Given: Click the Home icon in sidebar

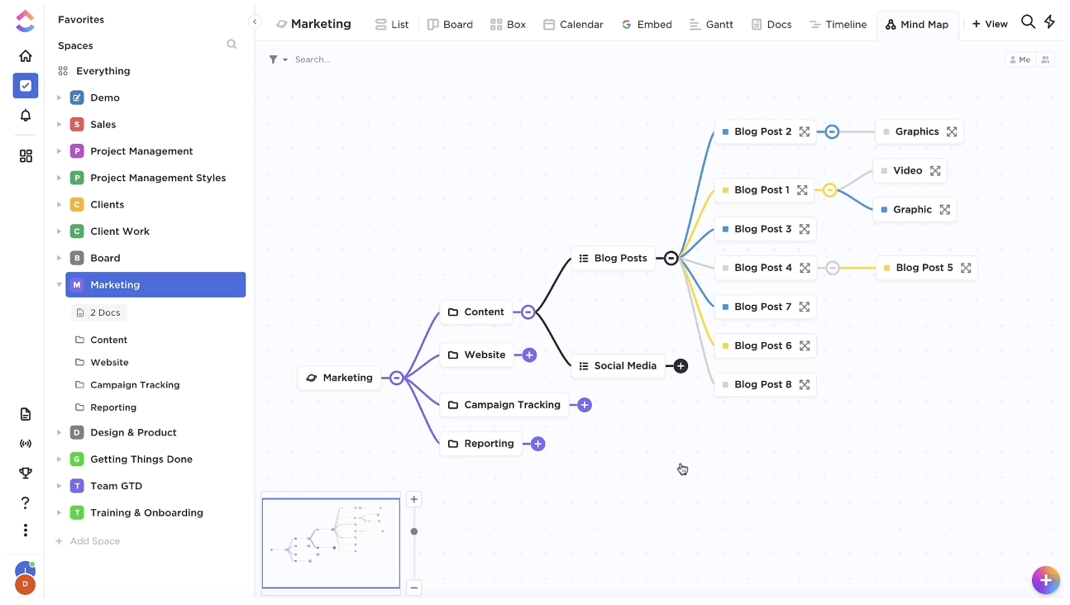Looking at the screenshot, I should point(26,56).
